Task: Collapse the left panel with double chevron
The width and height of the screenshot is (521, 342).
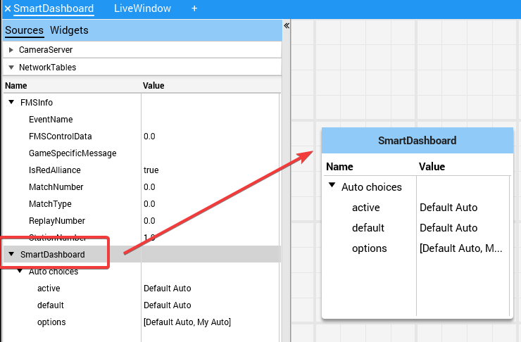Action: coord(287,25)
